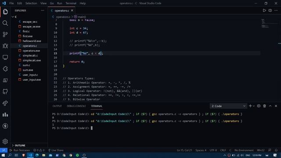Close the terminal panel
Screen dimensions: 281x158
(276, 106)
